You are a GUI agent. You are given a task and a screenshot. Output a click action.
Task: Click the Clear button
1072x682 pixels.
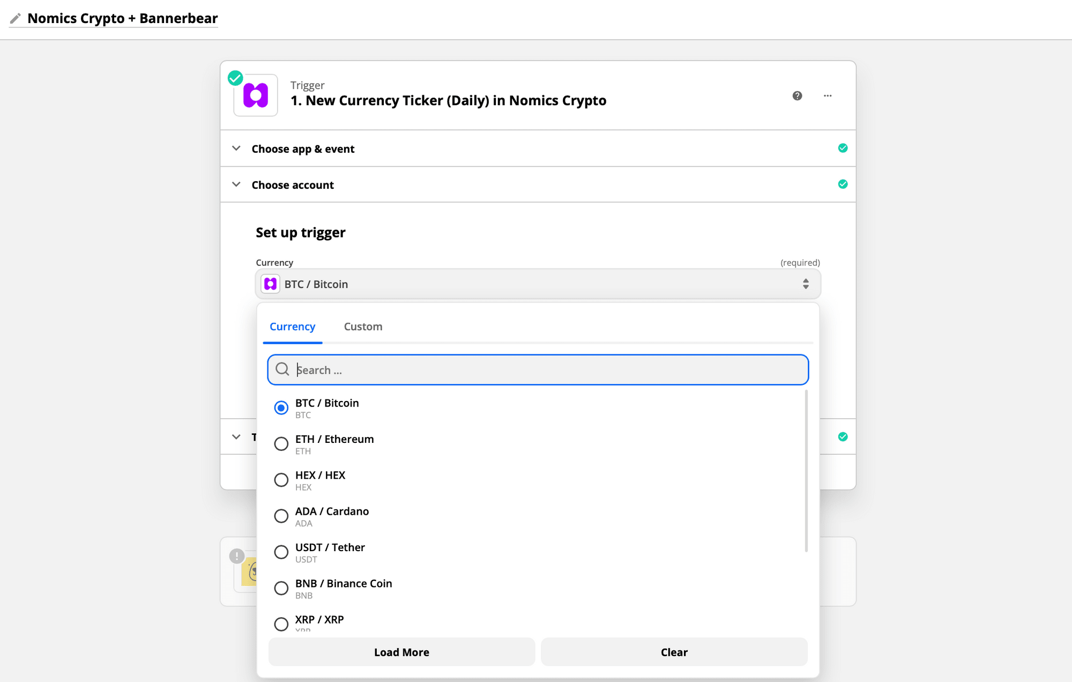(674, 652)
